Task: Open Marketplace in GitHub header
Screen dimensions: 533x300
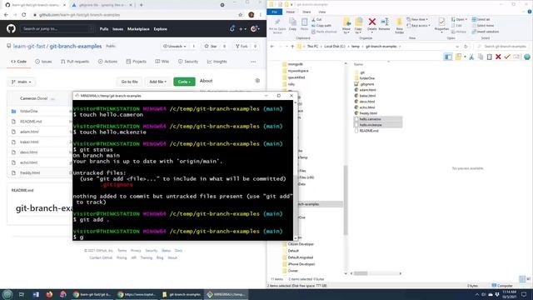Action: click(x=138, y=29)
